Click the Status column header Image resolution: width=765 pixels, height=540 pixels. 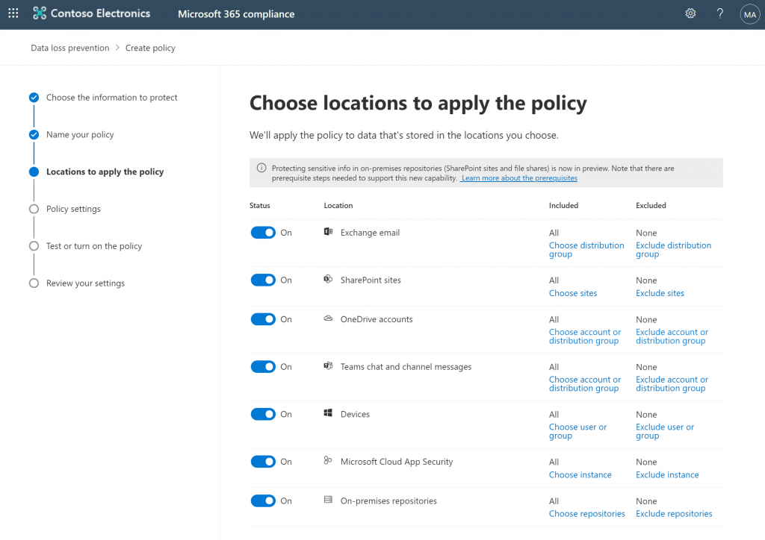pos(259,205)
